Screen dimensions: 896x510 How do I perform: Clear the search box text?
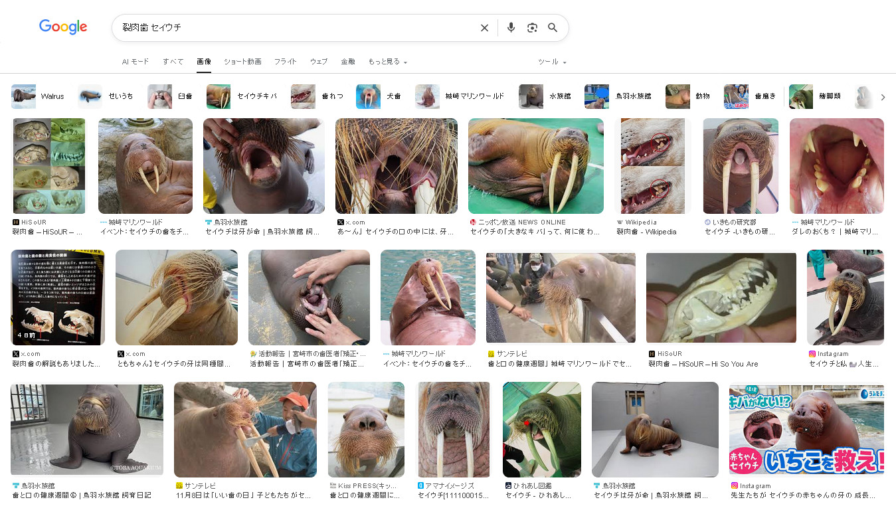pos(484,28)
